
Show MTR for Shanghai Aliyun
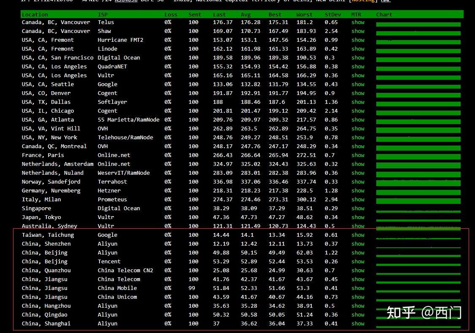pyautogui.click(x=358, y=324)
